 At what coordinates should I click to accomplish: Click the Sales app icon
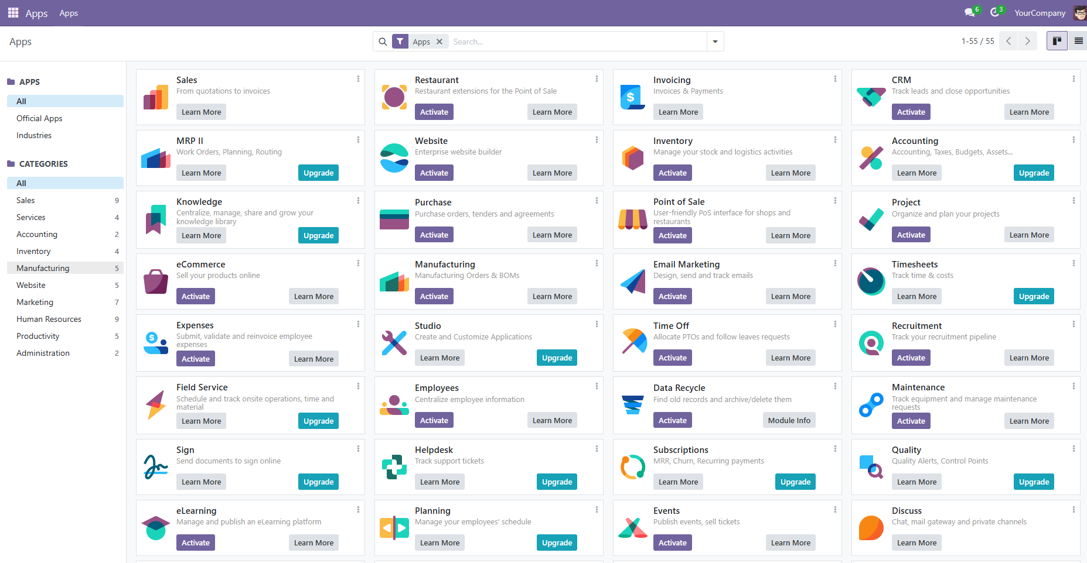coord(156,97)
